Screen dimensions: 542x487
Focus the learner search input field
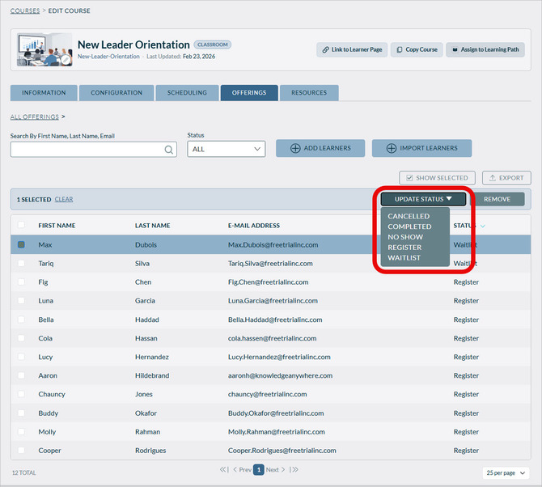[x=94, y=150]
